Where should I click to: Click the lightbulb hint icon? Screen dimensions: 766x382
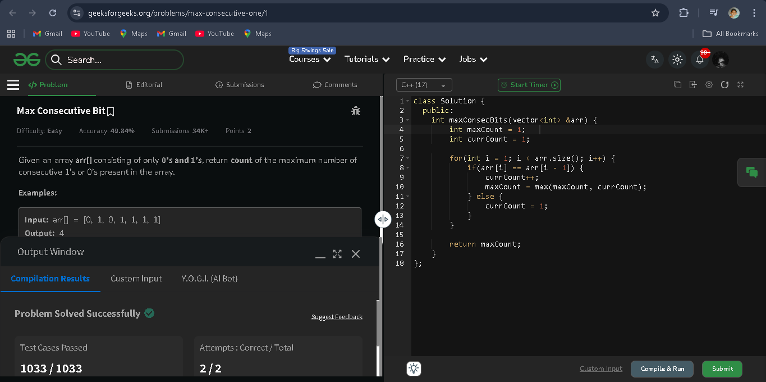414,369
